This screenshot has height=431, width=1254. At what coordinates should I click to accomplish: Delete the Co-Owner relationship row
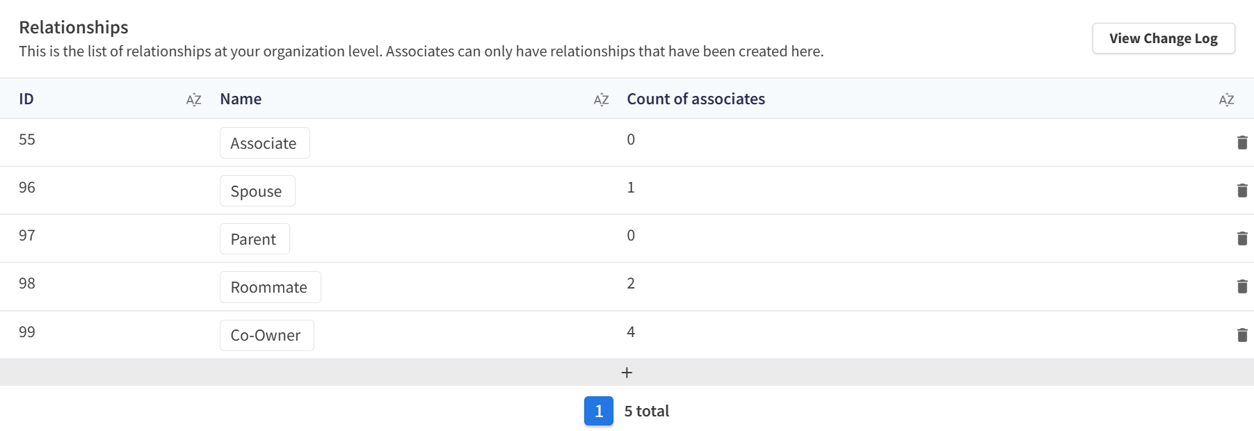click(x=1242, y=335)
